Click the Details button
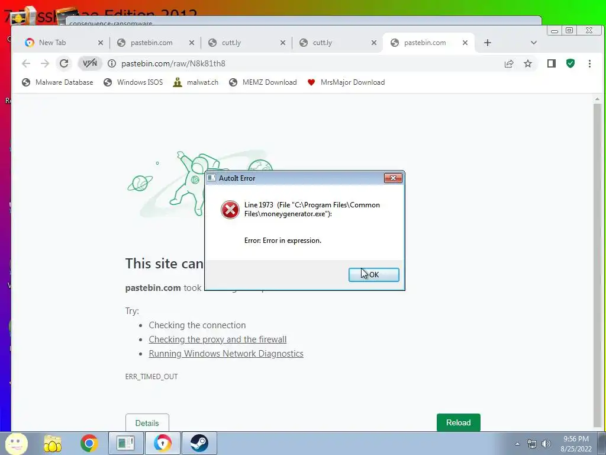This screenshot has height=455, width=606. pyautogui.click(x=147, y=423)
